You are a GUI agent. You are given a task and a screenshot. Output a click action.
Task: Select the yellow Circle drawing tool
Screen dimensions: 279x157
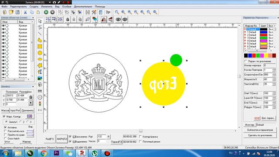click(40, 53)
